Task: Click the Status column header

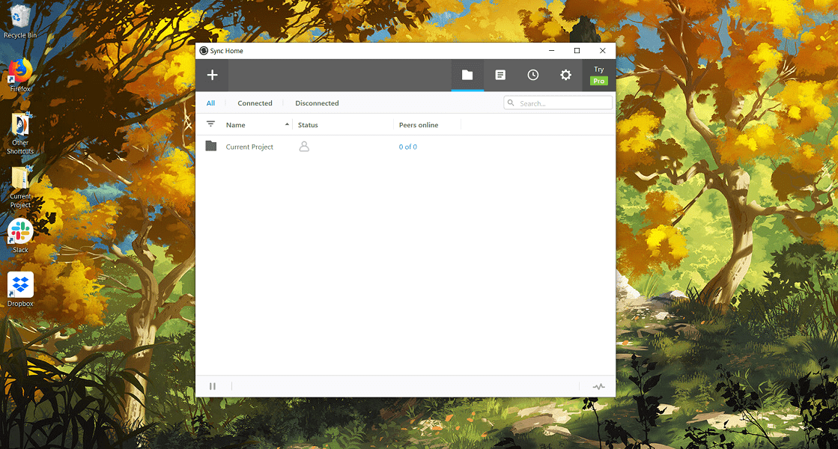Action: 308,125
